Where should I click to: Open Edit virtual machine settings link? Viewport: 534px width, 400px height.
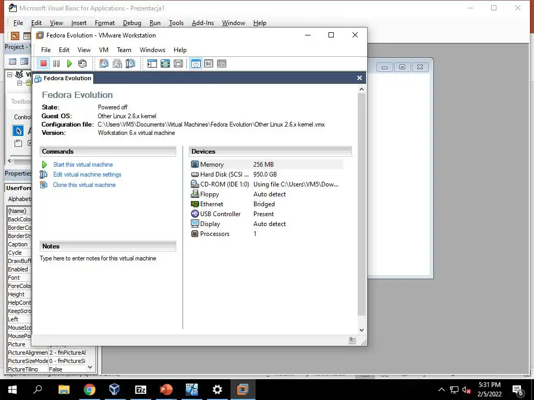pyautogui.click(x=87, y=174)
